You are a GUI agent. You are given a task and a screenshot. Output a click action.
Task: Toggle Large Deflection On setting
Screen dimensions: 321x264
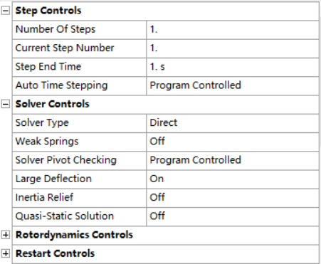[233, 179]
